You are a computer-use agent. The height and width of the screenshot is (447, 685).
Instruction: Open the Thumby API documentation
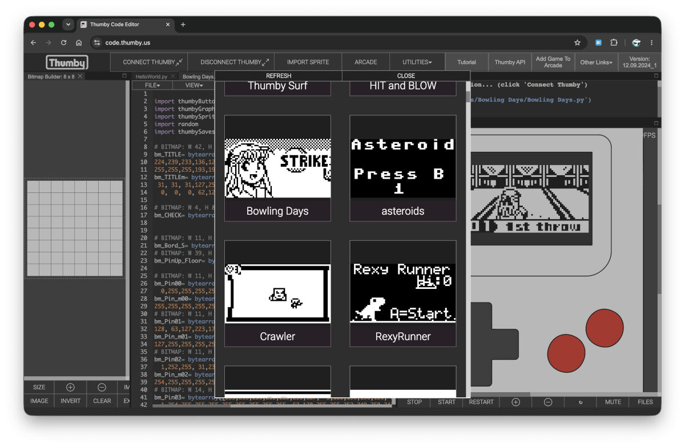(510, 62)
